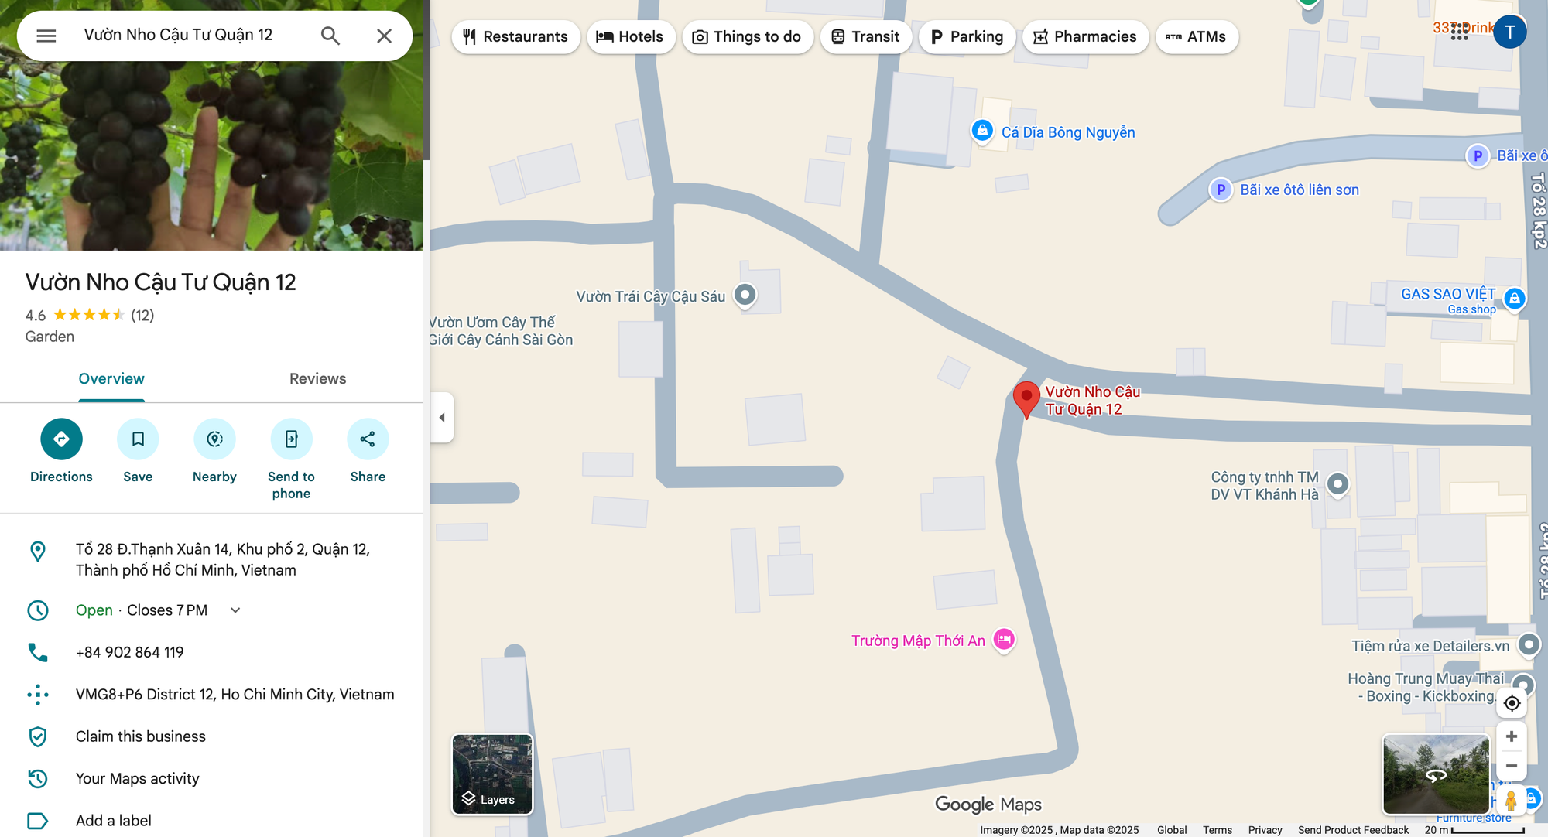Toggle the Layers satellite thumbnail
Image resolution: width=1548 pixels, height=837 pixels.
(492, 774)
